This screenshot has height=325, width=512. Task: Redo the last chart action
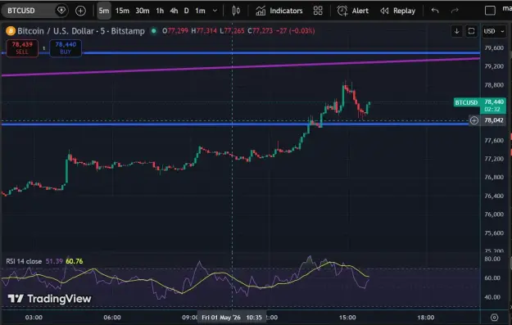click(455, 11)
